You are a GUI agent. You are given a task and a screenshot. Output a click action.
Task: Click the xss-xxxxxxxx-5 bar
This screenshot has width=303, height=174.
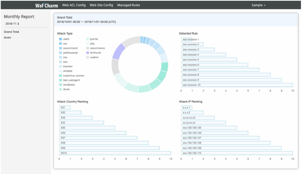point(209,60)
